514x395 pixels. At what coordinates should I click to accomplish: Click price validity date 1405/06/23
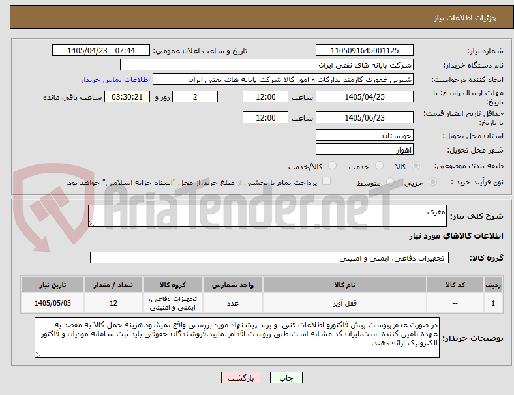click(x=364, y=117)
